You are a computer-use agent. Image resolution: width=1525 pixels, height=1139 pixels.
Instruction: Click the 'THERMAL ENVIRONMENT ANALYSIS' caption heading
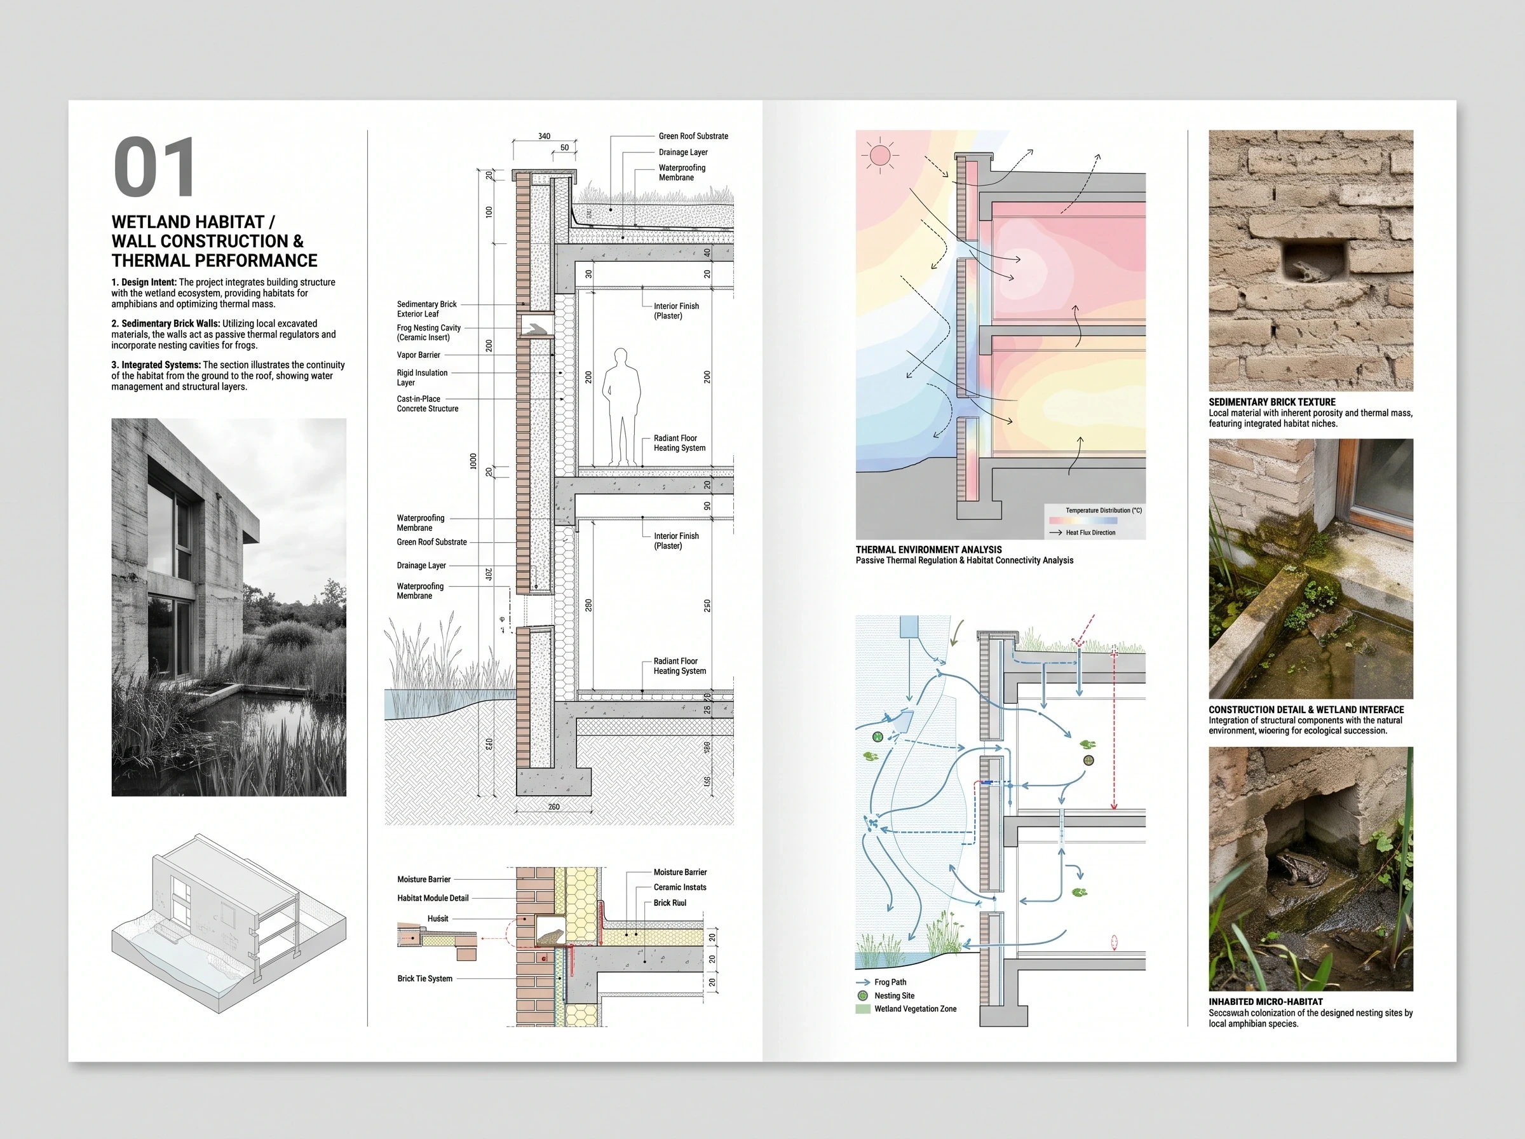click(x=928, y=550)
